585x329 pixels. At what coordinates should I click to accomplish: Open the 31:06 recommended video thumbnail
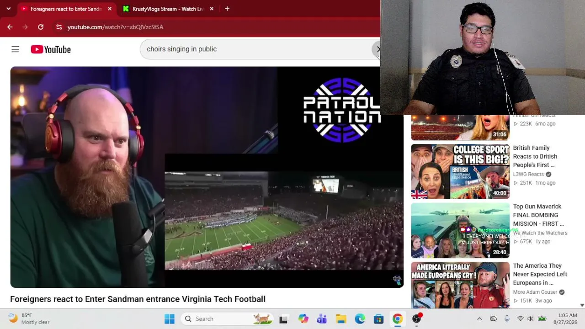(460, 127)
